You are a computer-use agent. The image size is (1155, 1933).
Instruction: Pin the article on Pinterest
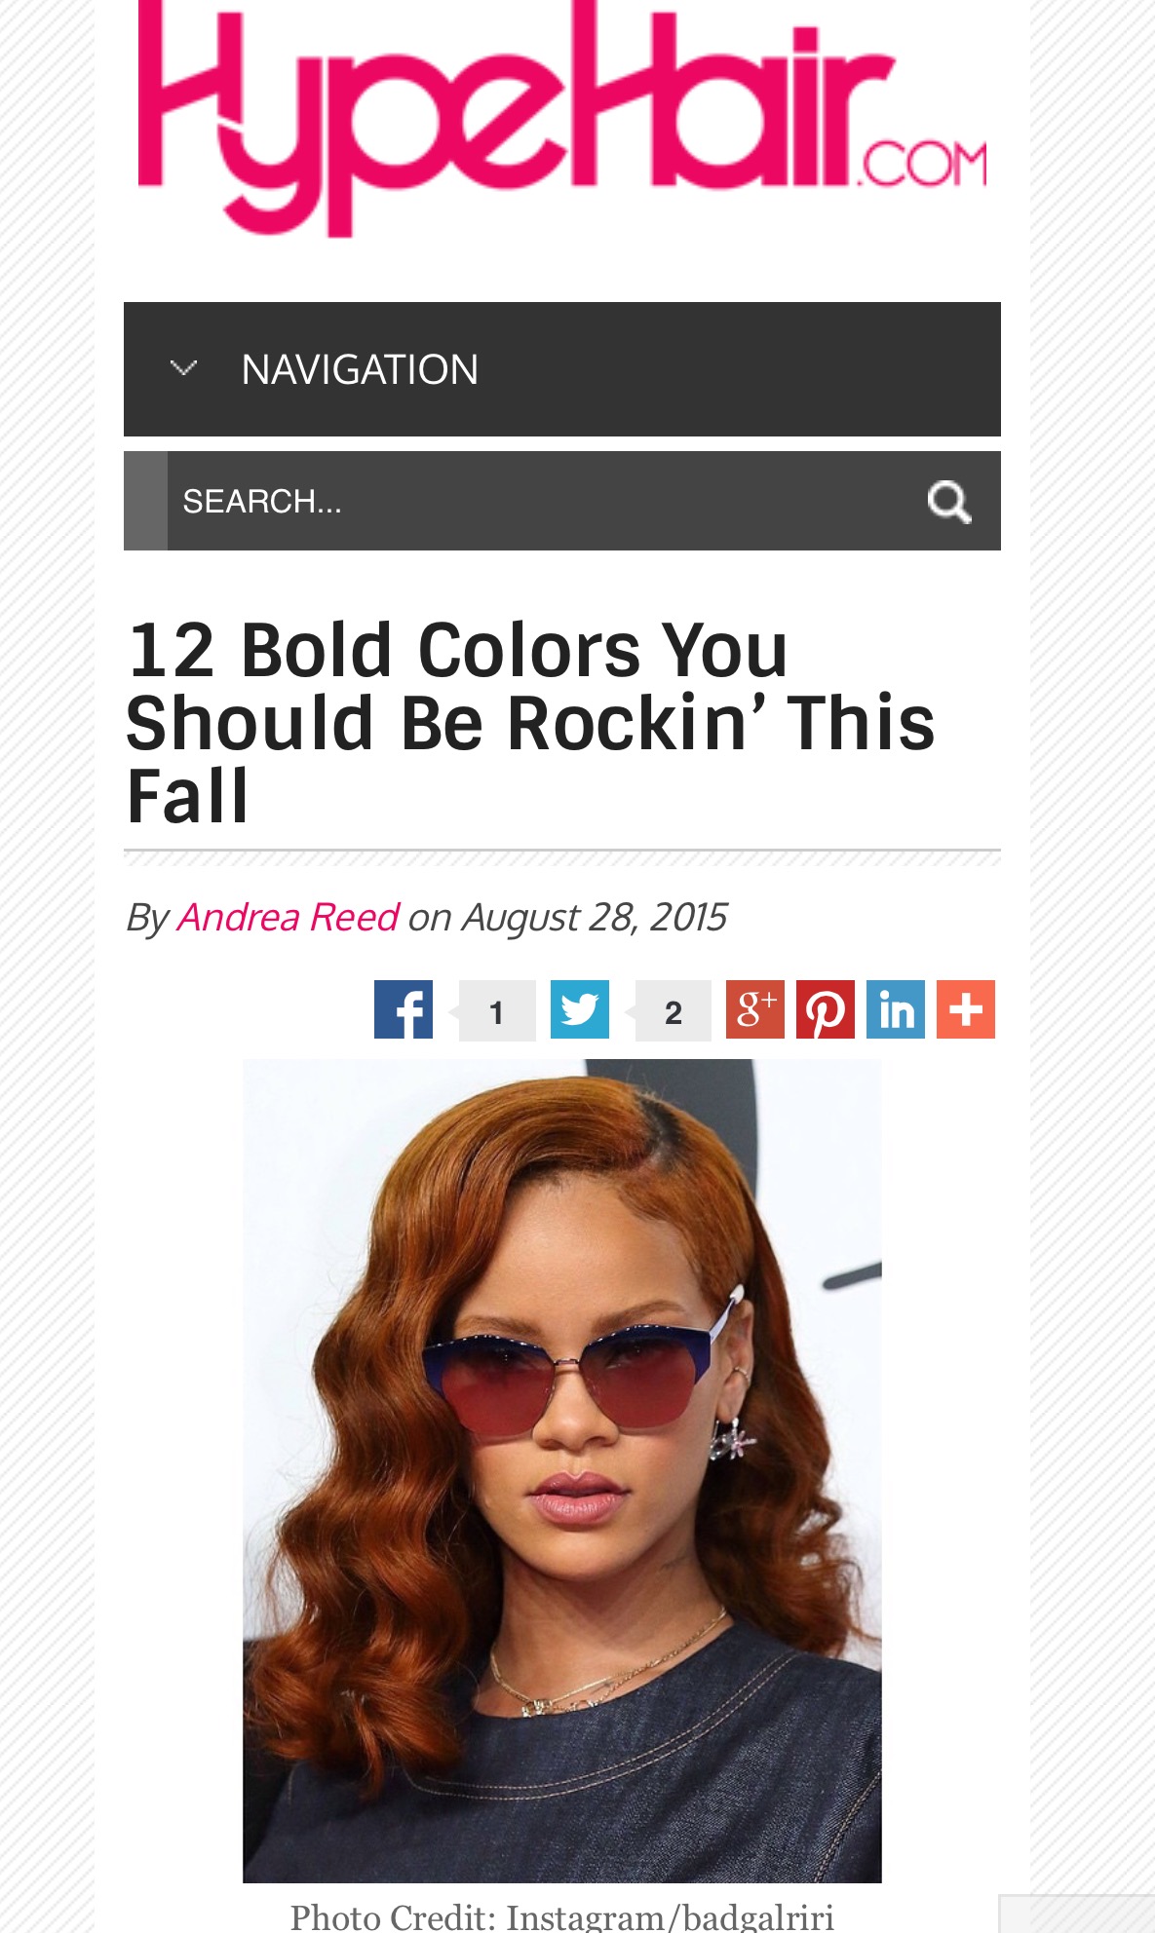pos(826,1009)
